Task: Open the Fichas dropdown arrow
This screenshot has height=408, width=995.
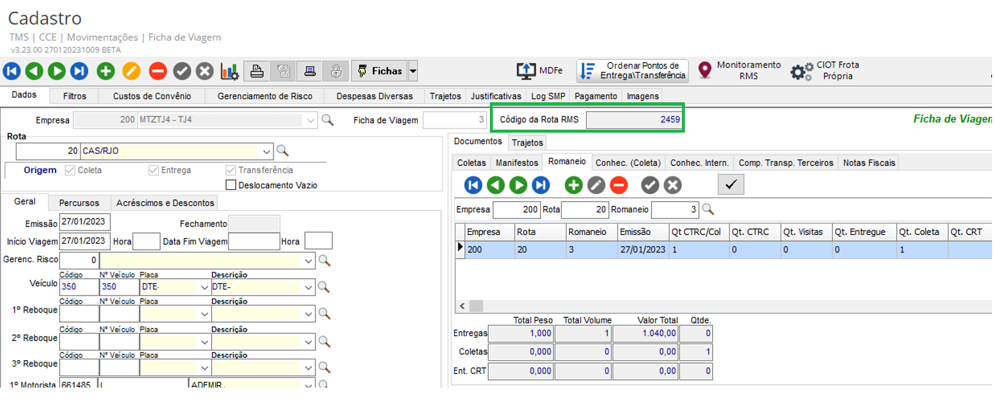Action: click(x=413, y=71)
